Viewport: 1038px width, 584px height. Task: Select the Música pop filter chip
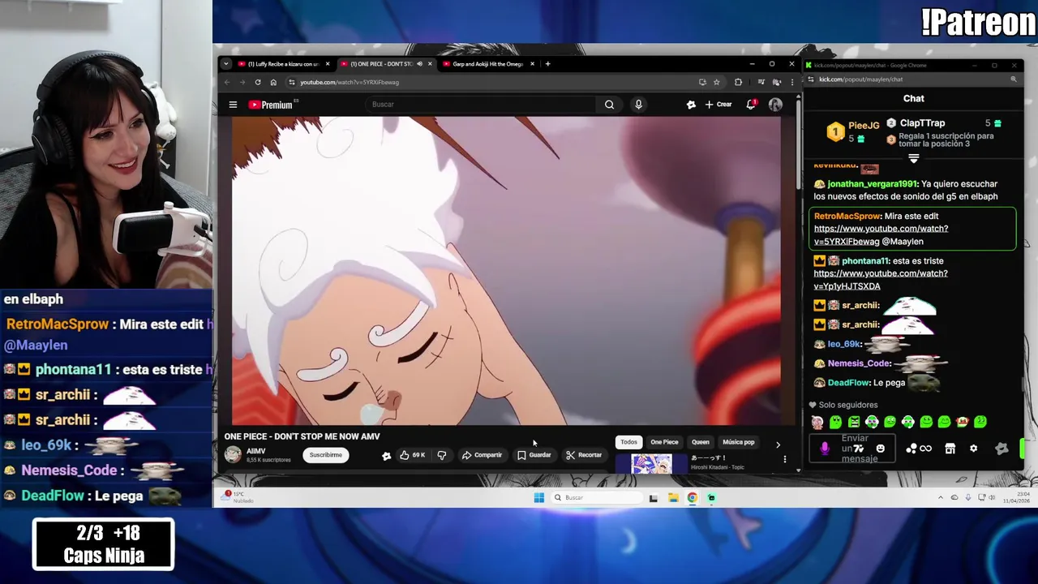[738, 442]
